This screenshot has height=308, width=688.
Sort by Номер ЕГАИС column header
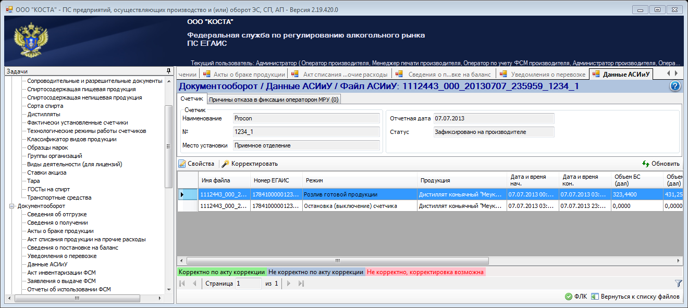pyautogui.click(x=276, y=180)
